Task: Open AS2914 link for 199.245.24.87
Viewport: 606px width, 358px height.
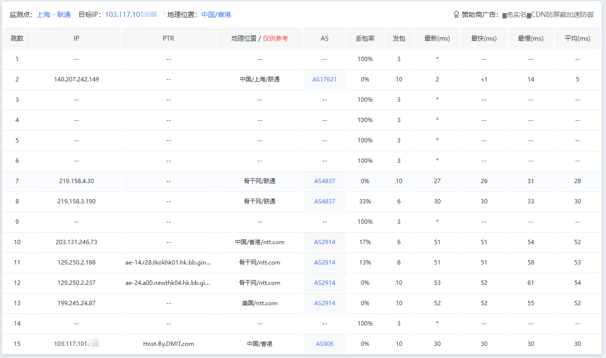Action: click(325, 303)
